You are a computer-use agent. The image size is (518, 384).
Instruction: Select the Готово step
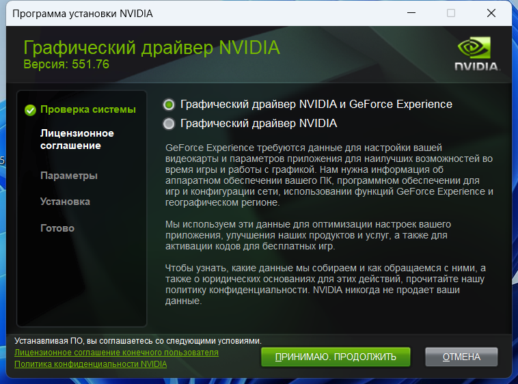click(57, 228)
